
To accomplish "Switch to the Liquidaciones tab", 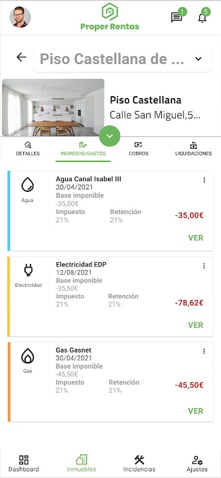I will click(194, 149).
